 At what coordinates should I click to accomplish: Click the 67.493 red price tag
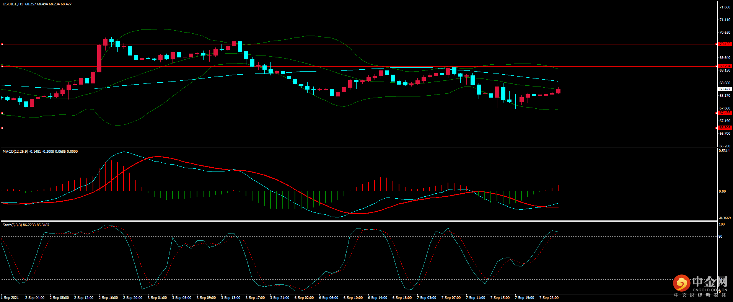(724, 113)
